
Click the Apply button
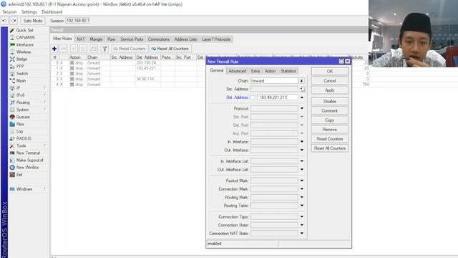pyautogui.click(x=329, y=90)
